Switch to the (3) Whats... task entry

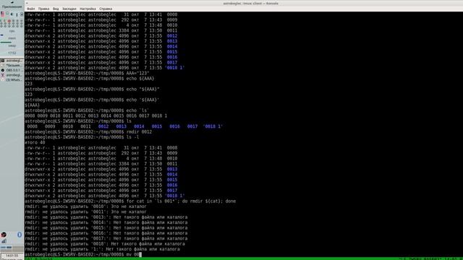tap(12, 80)
